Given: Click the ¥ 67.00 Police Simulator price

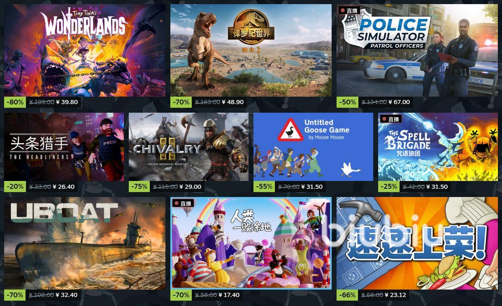Looking at the screenshot, I should coord(399,102).
